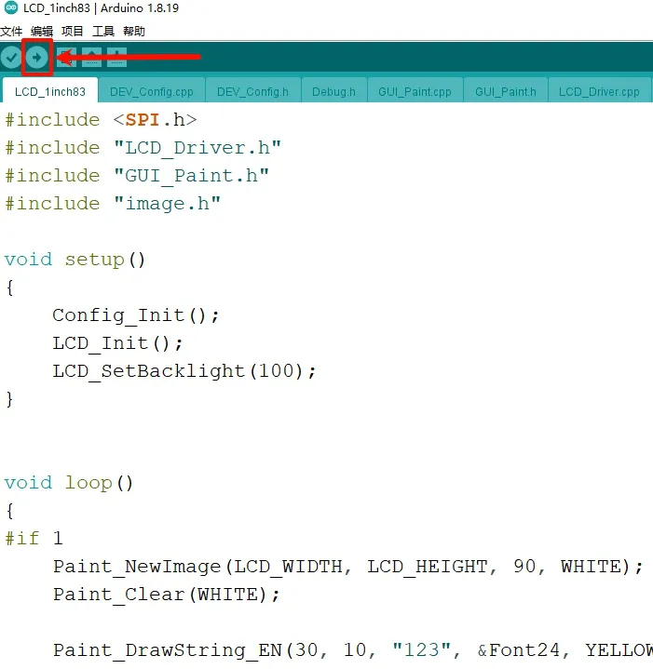Image resolution: width=653 pixels, height=669 pixels.
Task: Click the Verify checkmark button
Action: [x=11, y=57]
